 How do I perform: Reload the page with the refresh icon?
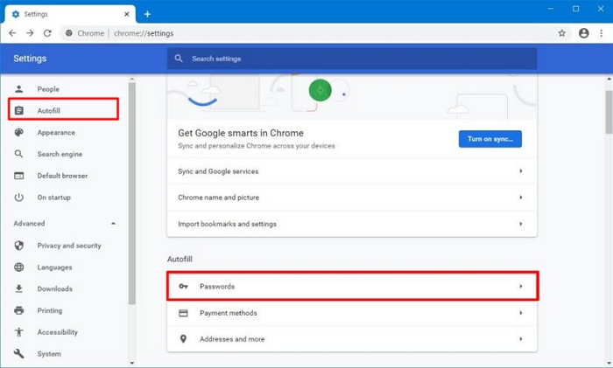click(x=47, y=33)
